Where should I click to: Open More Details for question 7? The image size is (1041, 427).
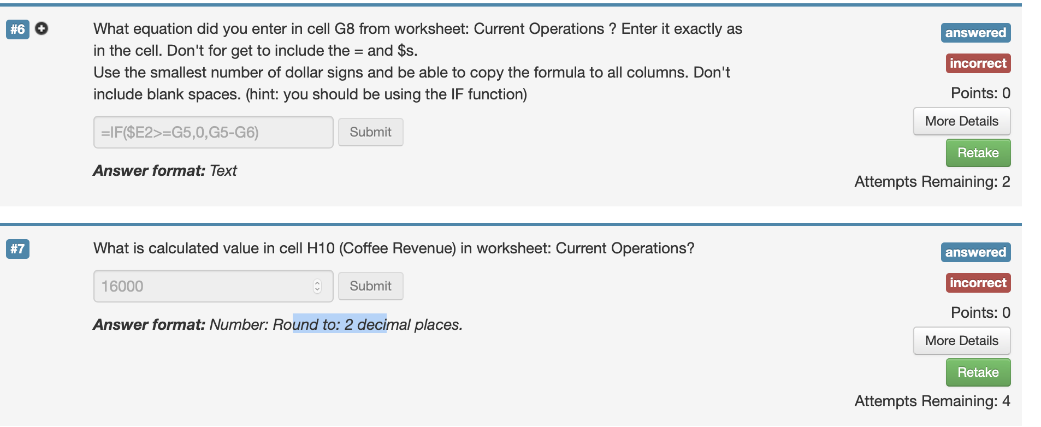(961, 341)
